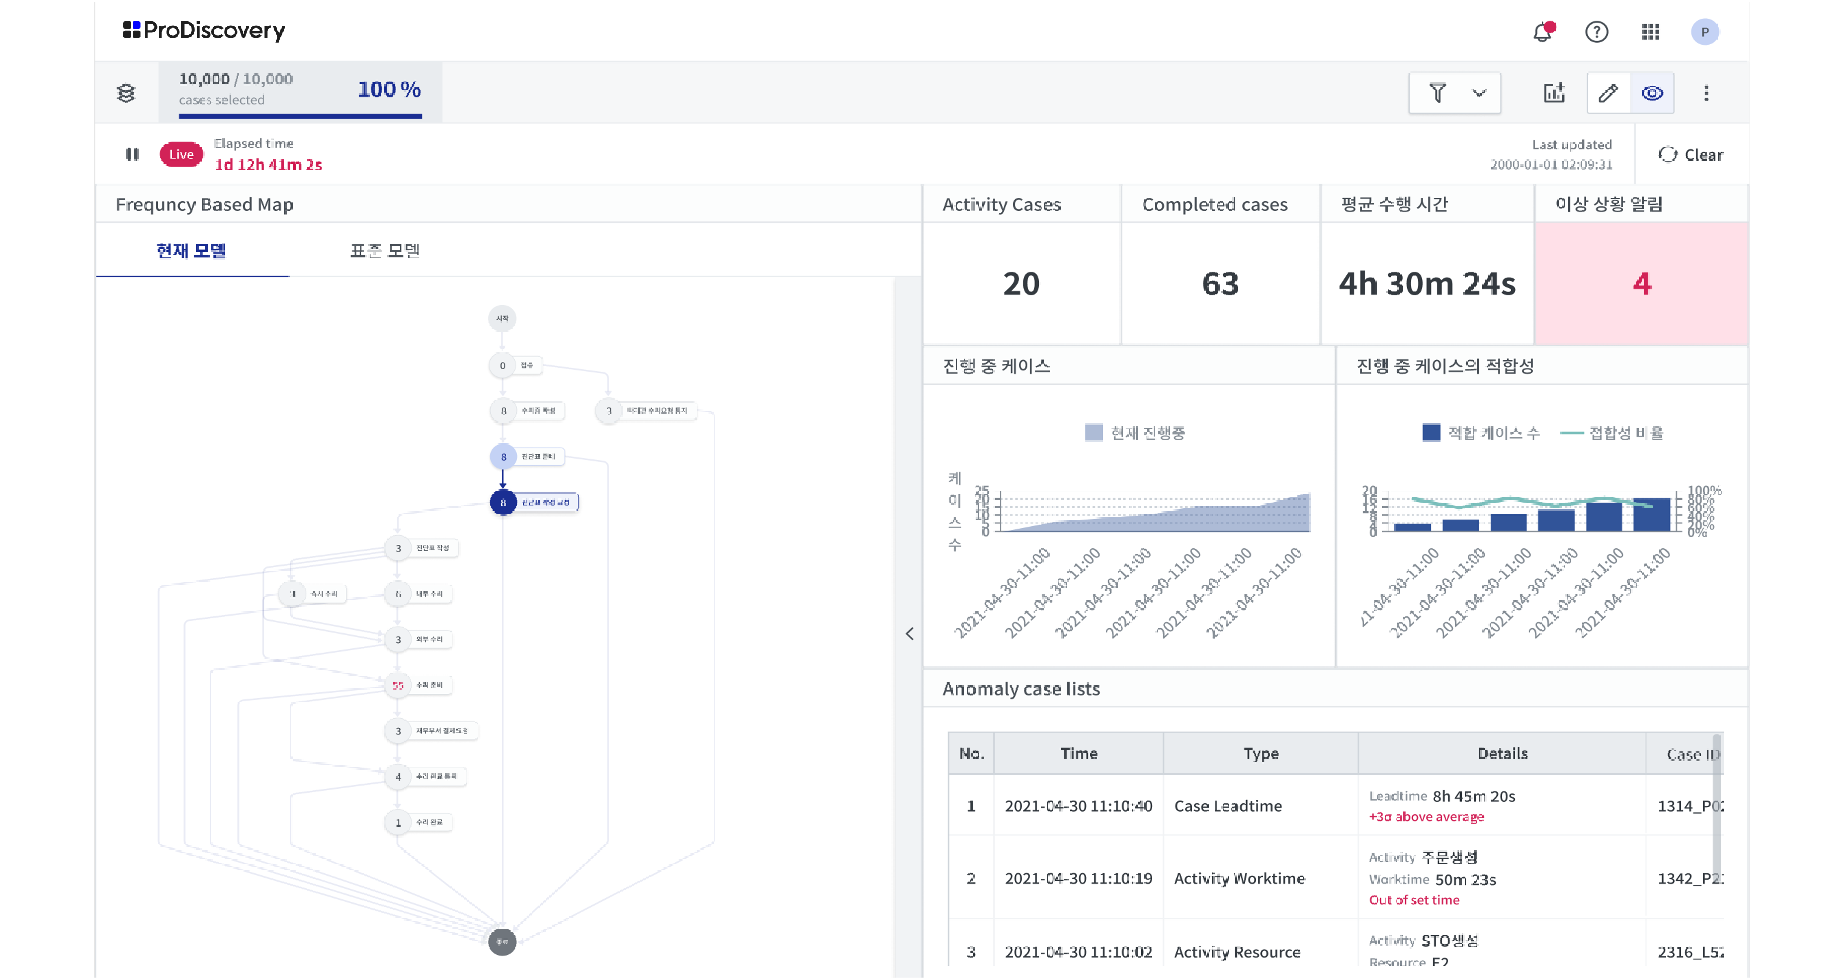Click the user profile avatar P

(1705, 32)
